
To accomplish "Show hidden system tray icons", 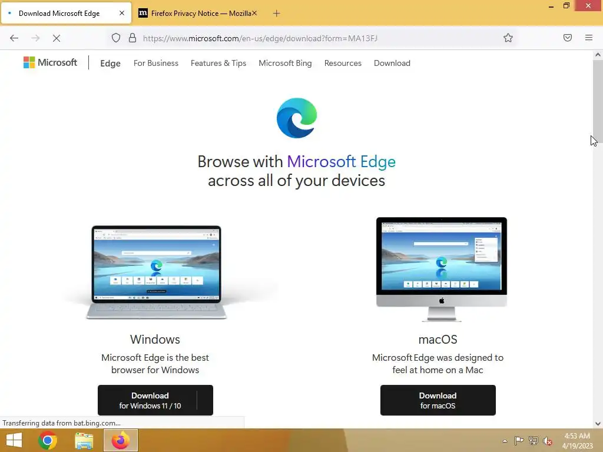I will coord(505,441).
